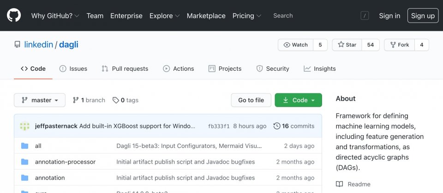Click the repository book icon beside linkedin
This screenshot has width=443, height=193.
(18, 45)
